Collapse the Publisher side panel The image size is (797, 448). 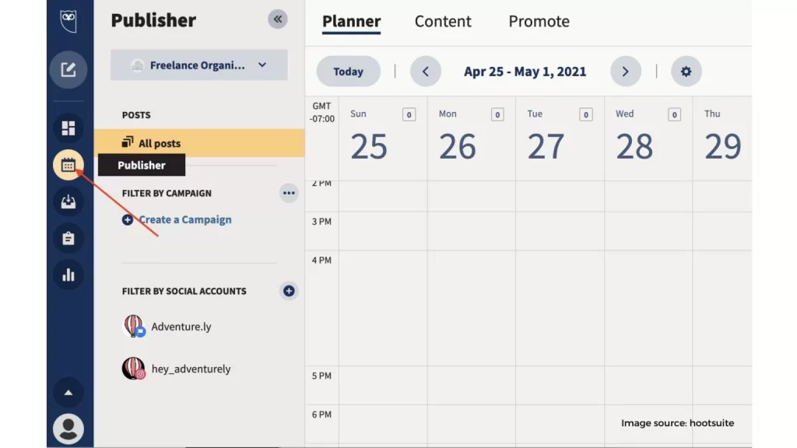[x=278, y=19]
